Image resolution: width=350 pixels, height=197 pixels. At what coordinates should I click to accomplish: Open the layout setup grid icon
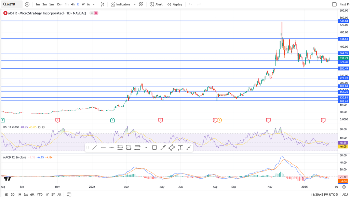coord(141,4)
